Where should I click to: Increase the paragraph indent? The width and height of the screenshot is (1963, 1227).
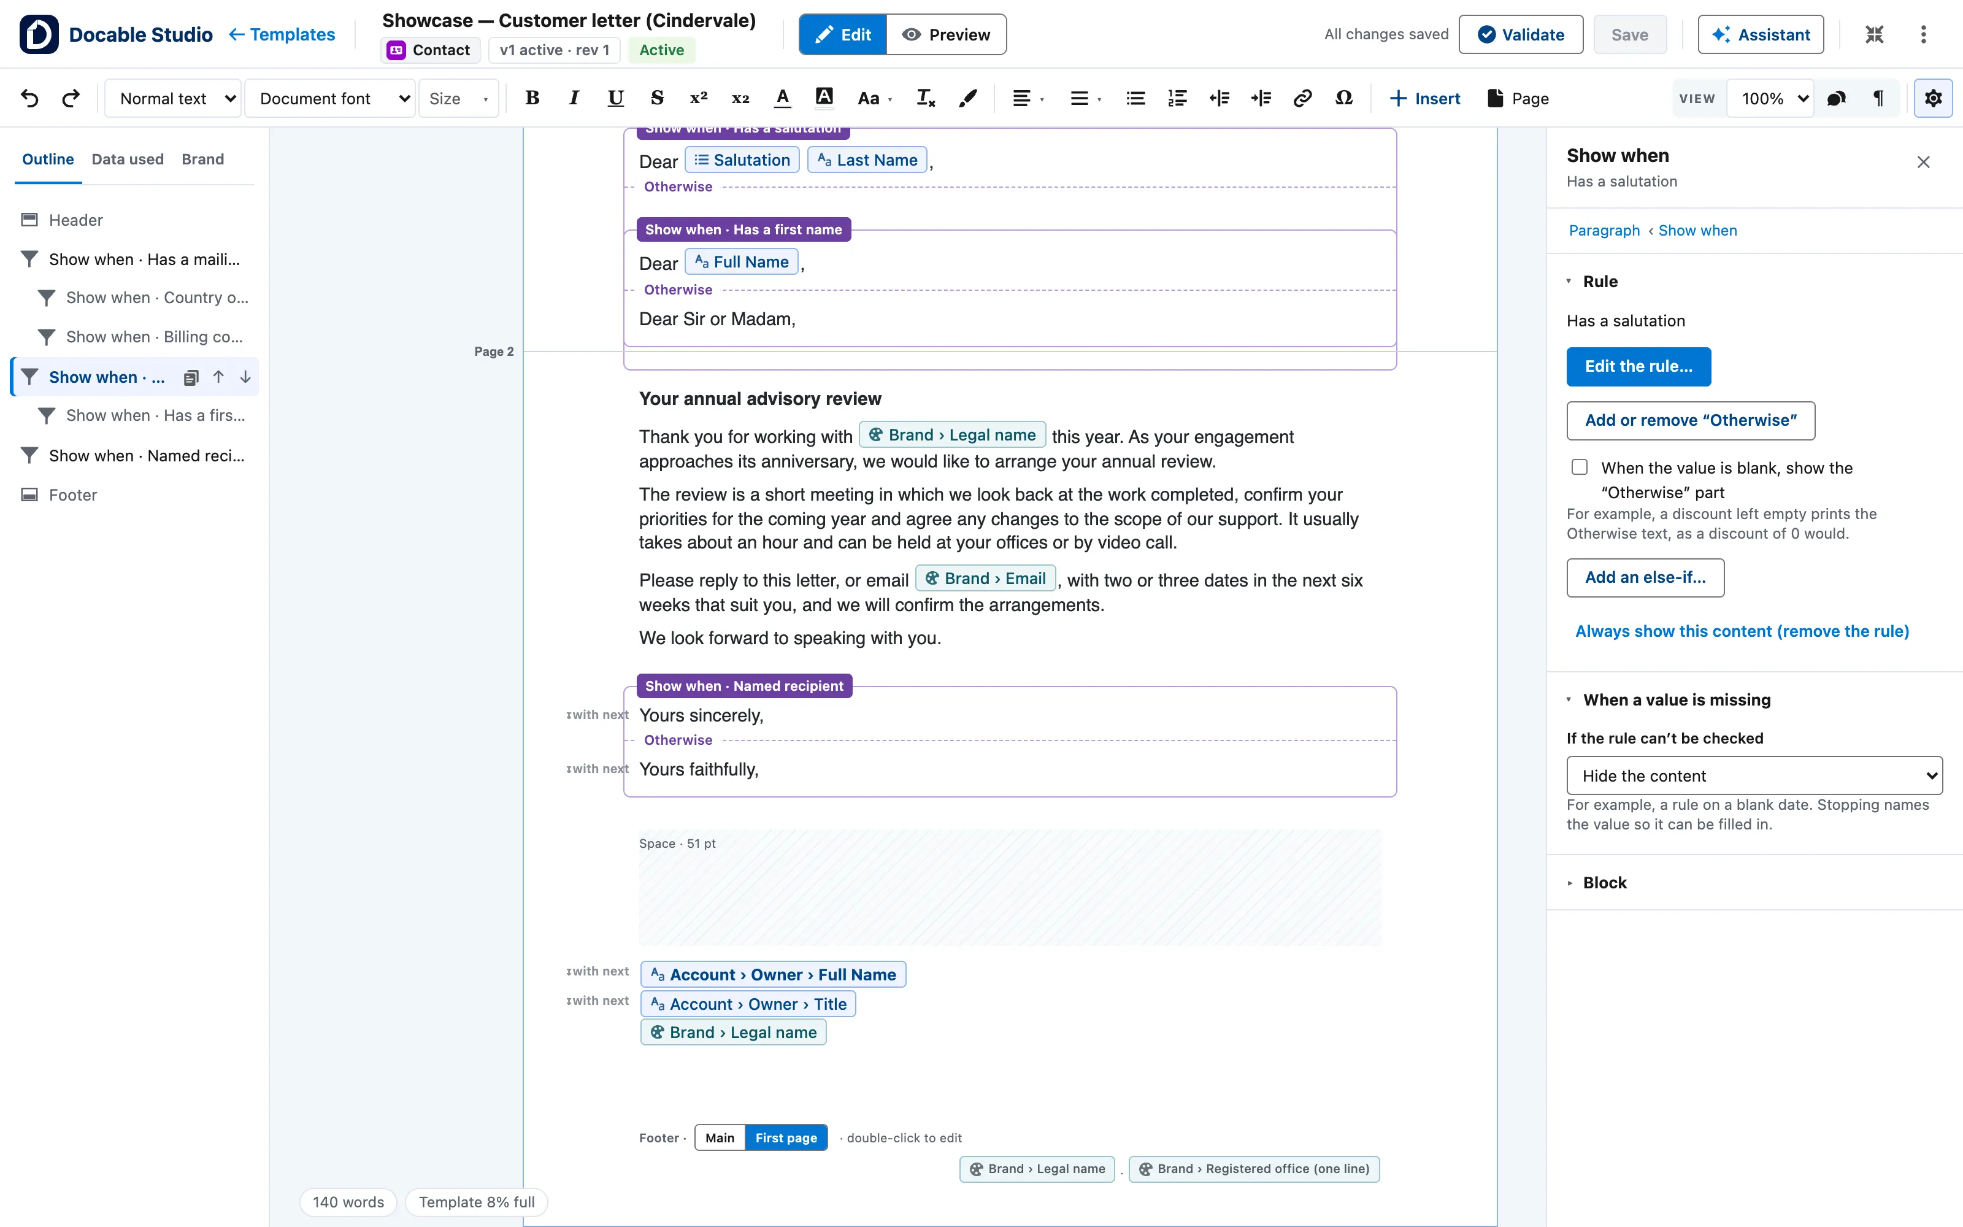(1261, 98)
